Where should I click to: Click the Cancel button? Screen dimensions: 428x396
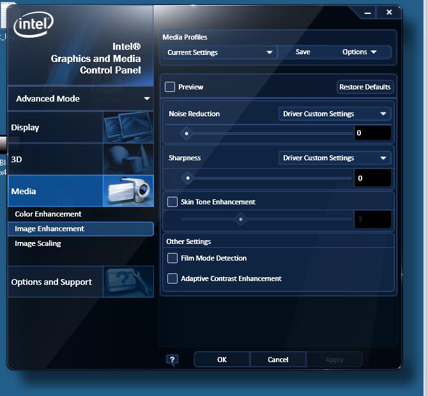coord(278,360)
